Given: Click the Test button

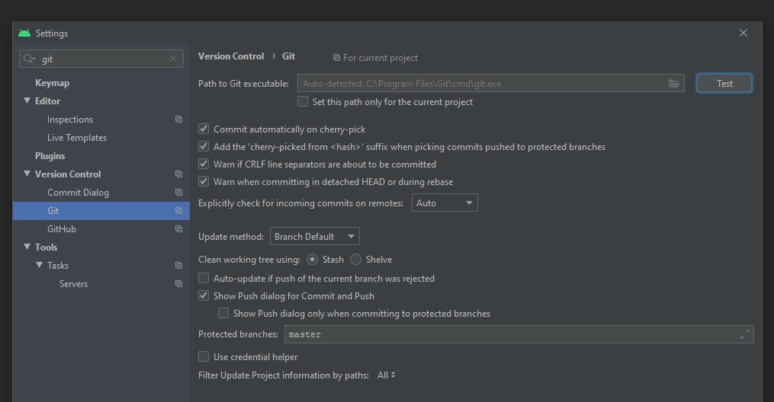Looking at the screenshot, I should (x=724, y=84).
